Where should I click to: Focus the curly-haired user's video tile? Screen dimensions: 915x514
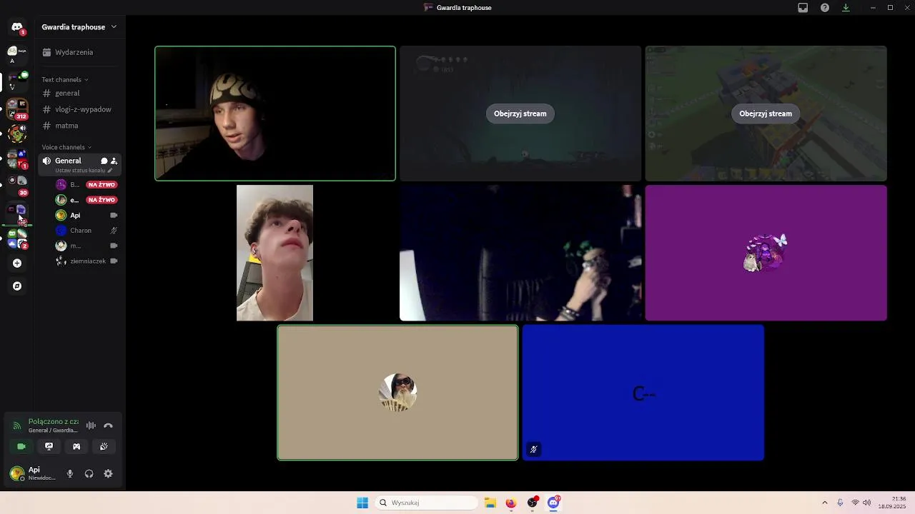point(274,253)
